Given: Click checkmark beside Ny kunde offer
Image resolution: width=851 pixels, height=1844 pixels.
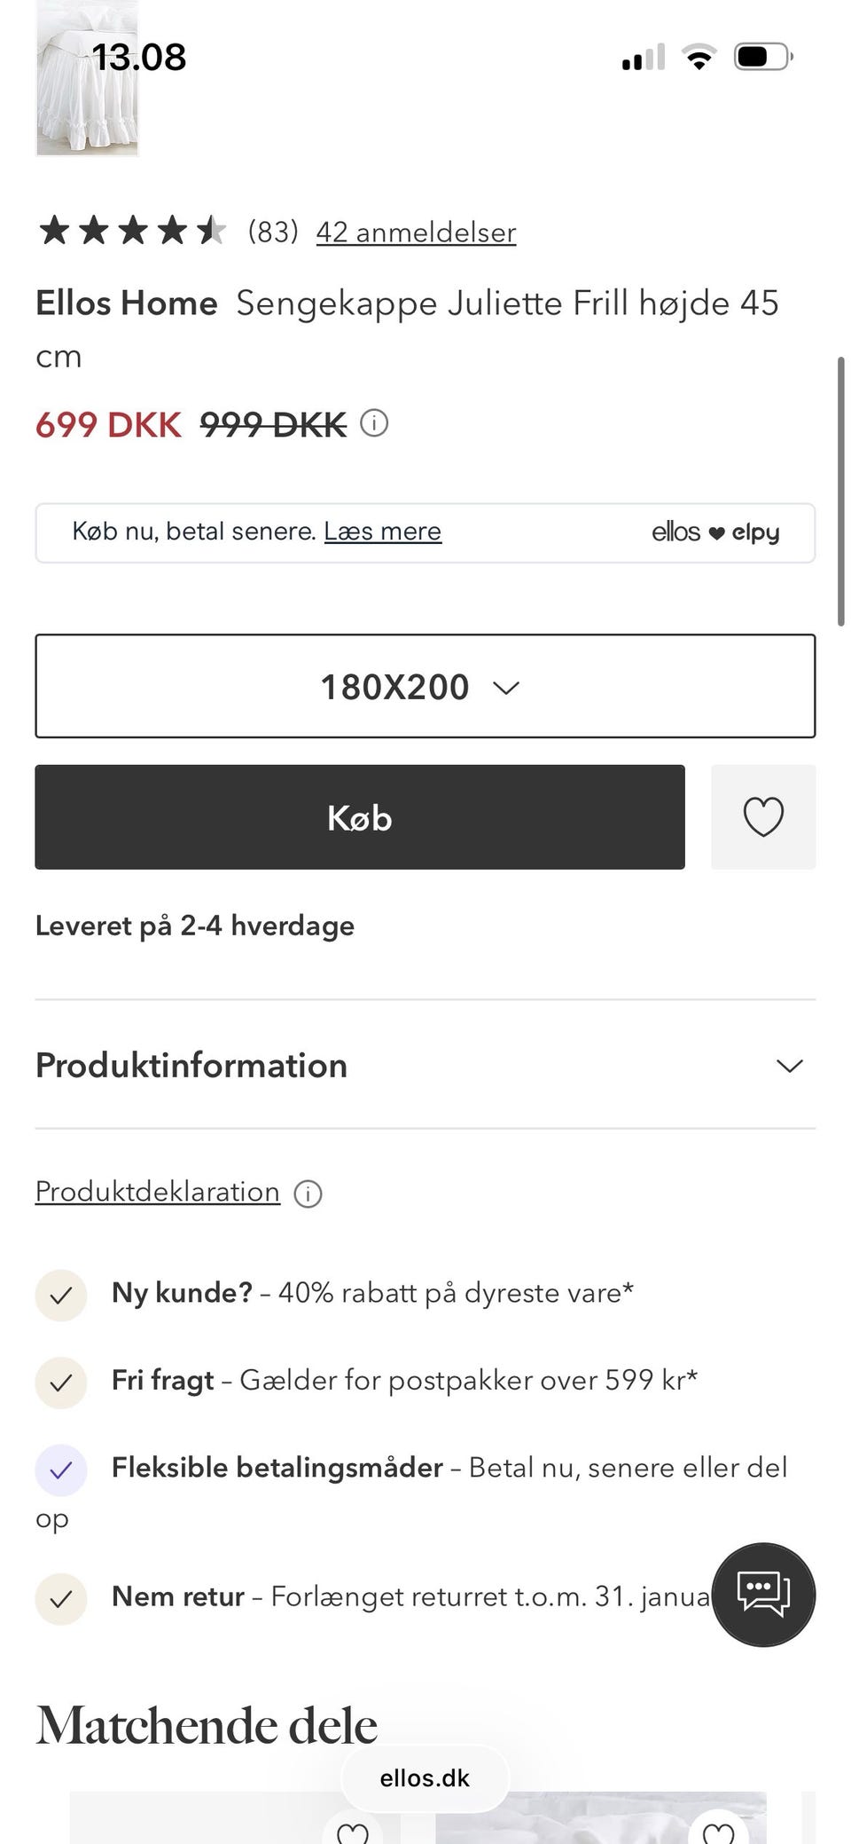Looking at the screenshot, I should (x=60, y=1295).
